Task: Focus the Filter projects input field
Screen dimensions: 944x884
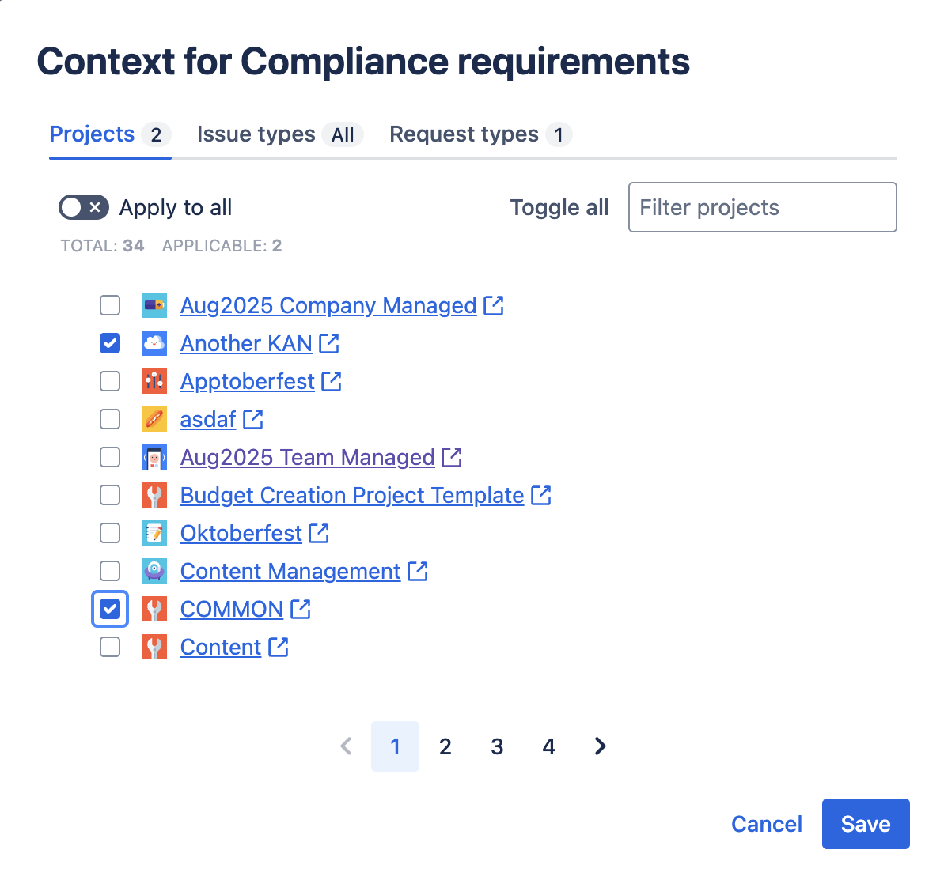Action: (x=762, y=207)
